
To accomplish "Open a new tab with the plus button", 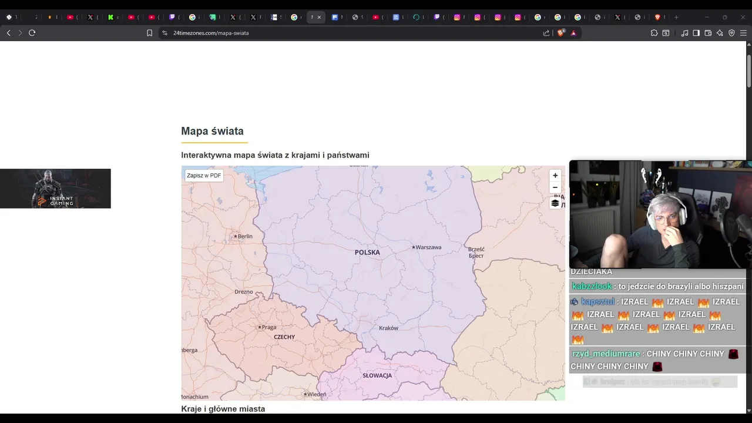I will click(676, 17).
